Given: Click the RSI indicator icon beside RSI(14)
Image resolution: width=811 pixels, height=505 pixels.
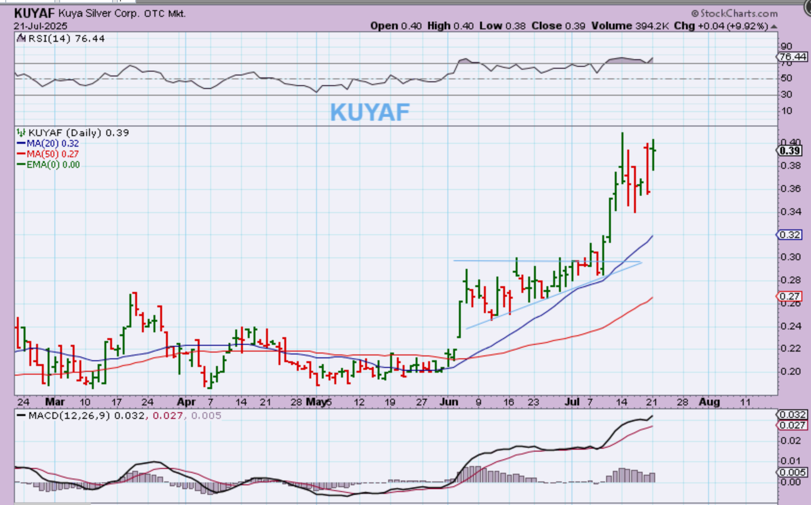Looking at the screenshot, I should [x=21, y=38].
